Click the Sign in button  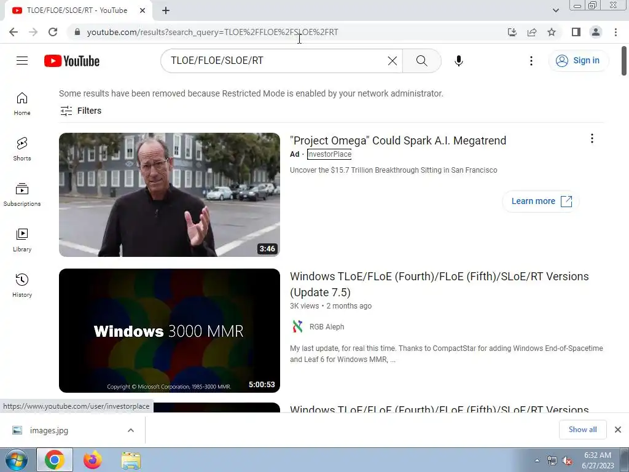(x=578, y=61)
